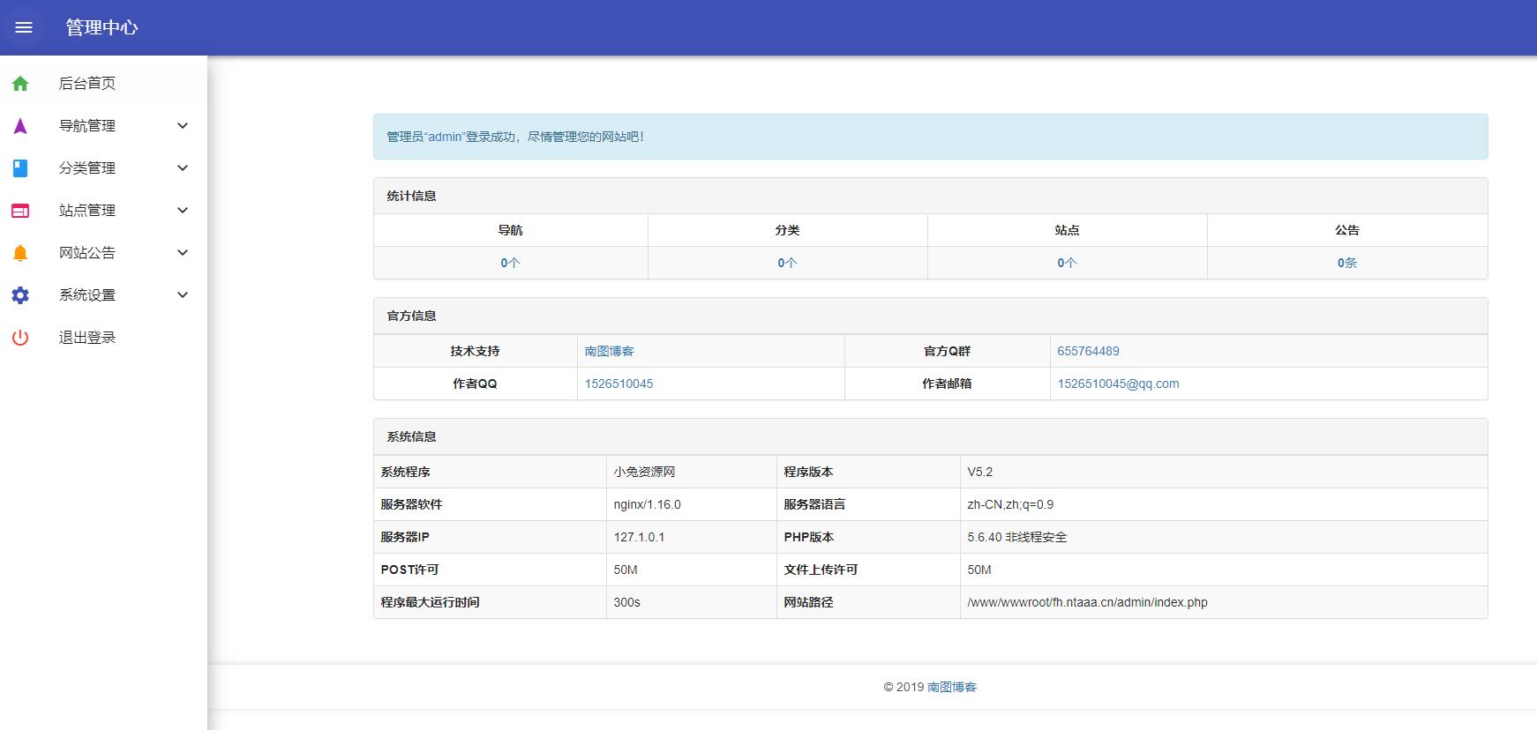Click the red logout power icon
This screenshot has width=1537, height=730.
pos(20,338)
